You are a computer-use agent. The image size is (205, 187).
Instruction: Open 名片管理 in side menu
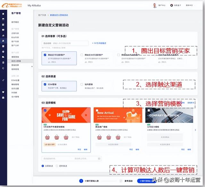pos(15,97)
